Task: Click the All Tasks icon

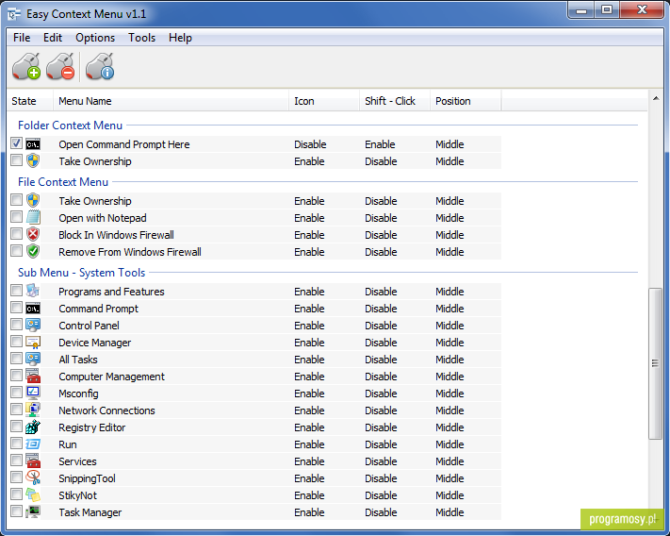Action: click(33, 360)
